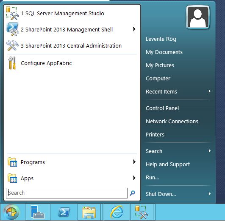Click the search magnifier icon

click(x=132, y=193)
